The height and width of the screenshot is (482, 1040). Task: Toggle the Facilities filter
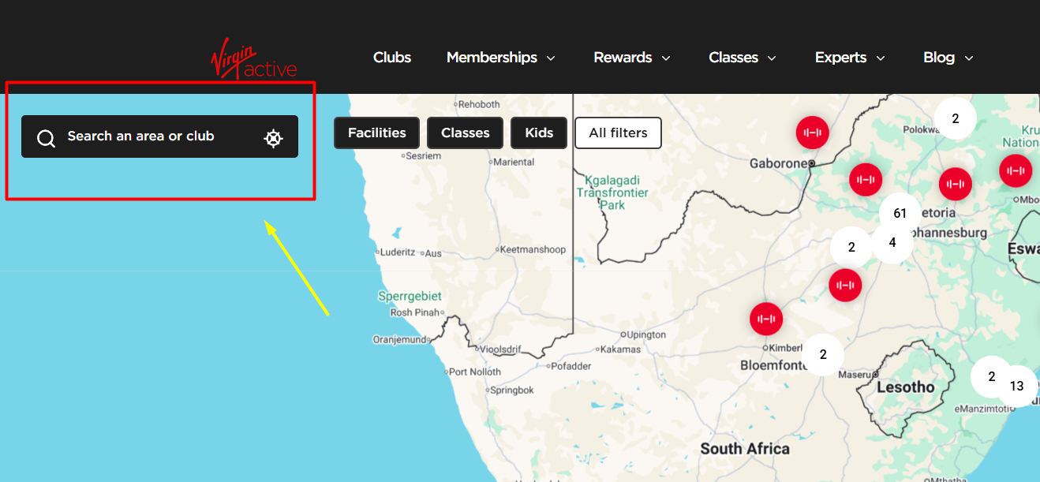tap(376, 133)
